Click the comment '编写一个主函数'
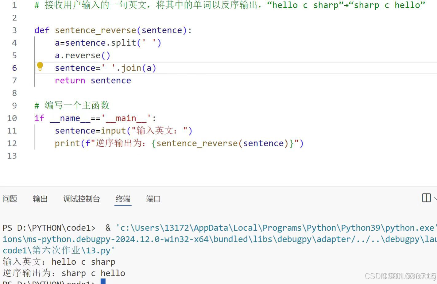Viewport: 437px width, 284px height. coord(77,106)
